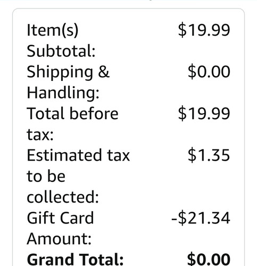Click the $0.00 shipping amount
The width and height of the screenshot is (257, 266).
point(209,72)
